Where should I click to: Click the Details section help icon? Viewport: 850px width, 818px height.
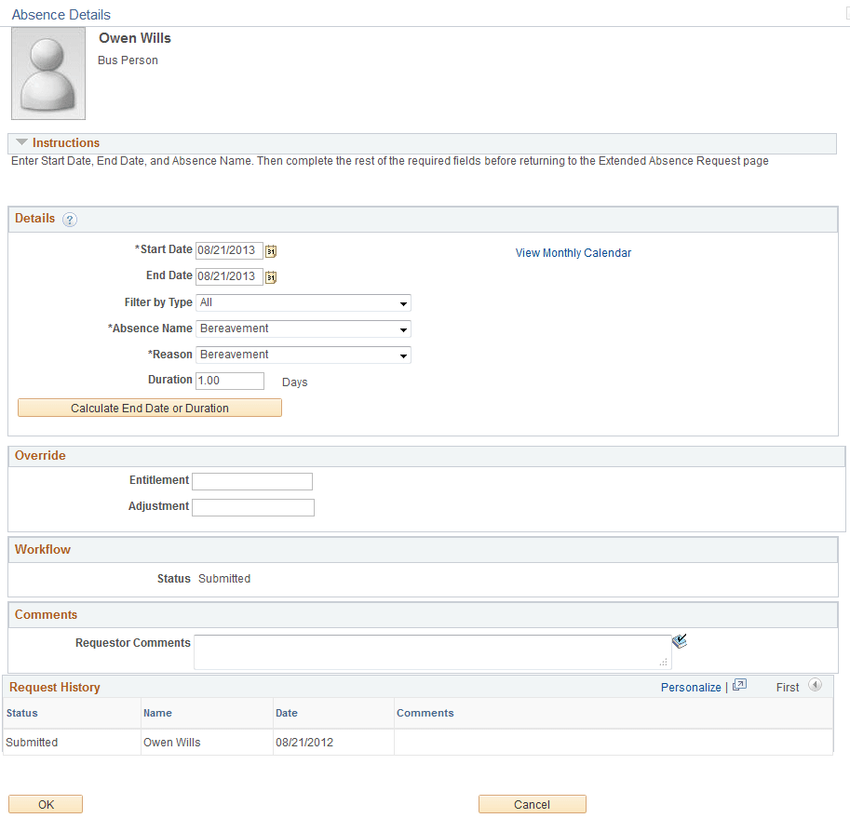point(70,219)
